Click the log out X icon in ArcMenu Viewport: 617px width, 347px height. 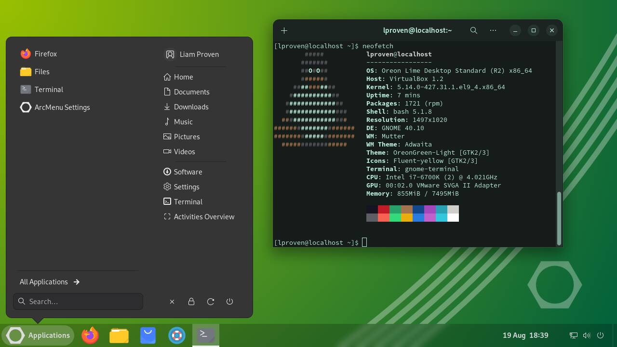(x=172, y=302)
